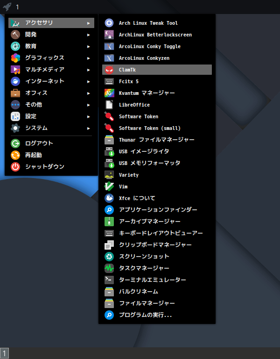
Task: Open the システム category
Action: pos(51,128)
